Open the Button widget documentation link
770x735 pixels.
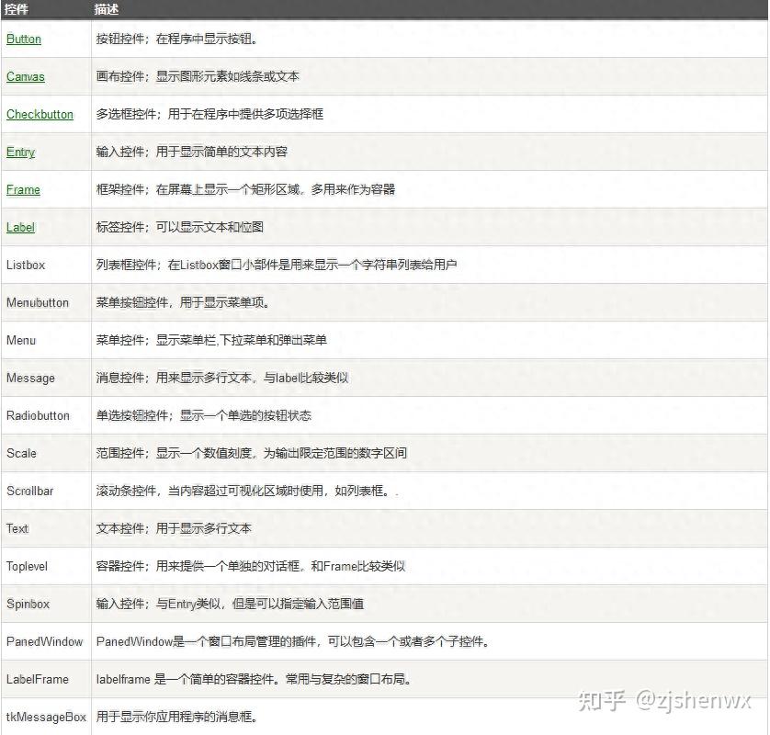click(23, 39)
